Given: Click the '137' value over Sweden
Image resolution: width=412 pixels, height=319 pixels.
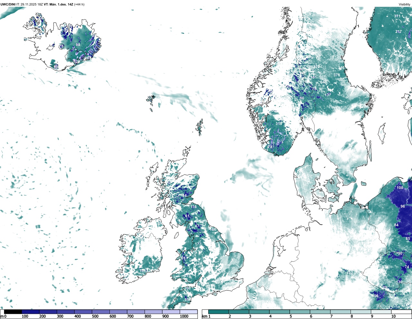Looking at the screenshot, I should (x=328, y=95).
